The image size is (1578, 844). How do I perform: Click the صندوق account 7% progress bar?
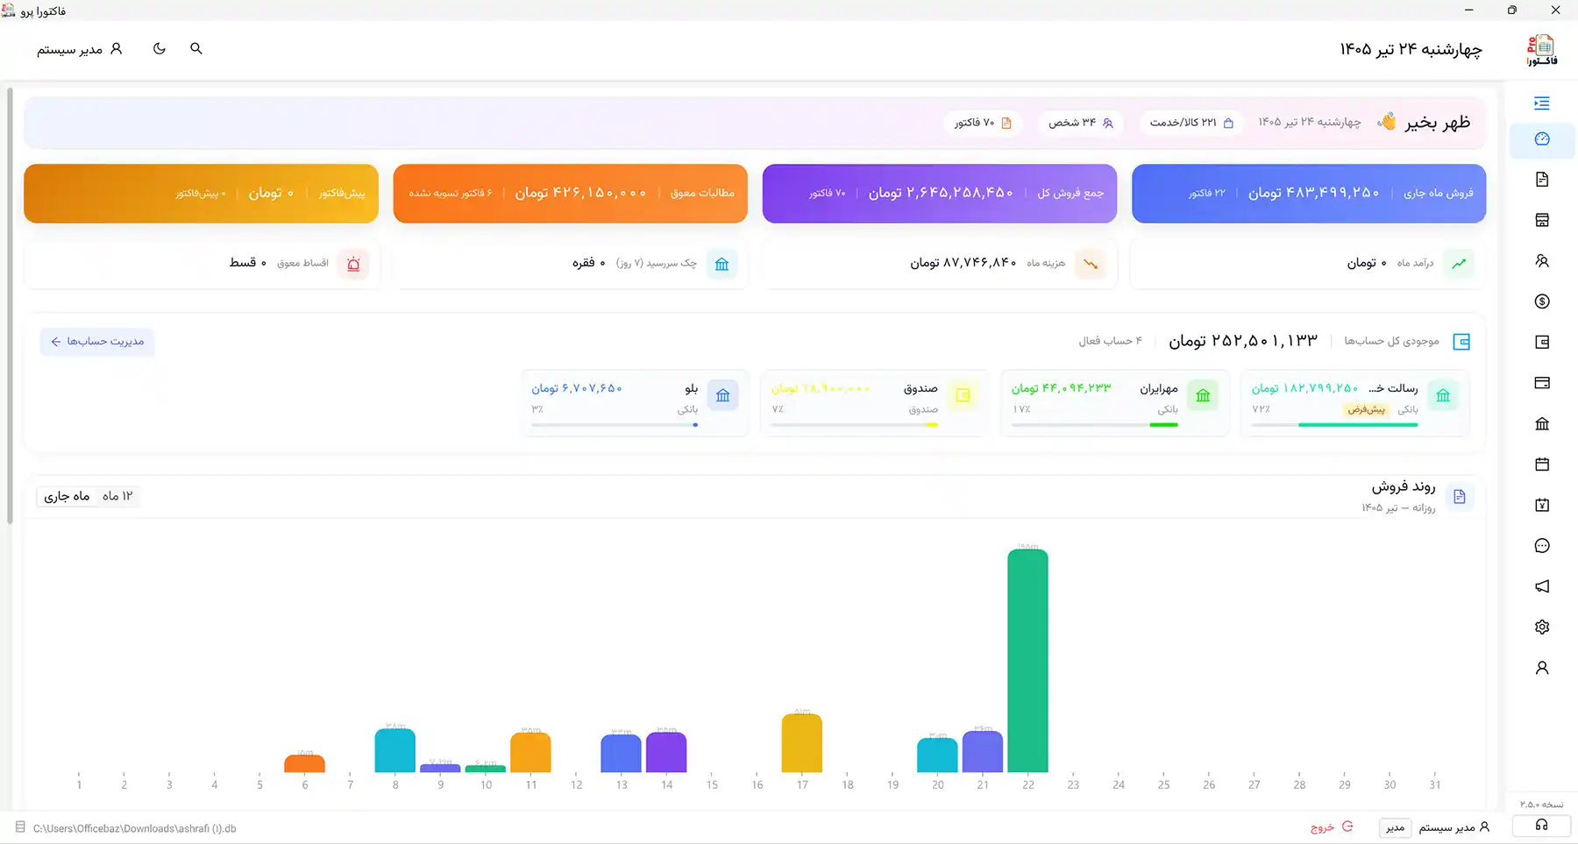click(854, 425)
